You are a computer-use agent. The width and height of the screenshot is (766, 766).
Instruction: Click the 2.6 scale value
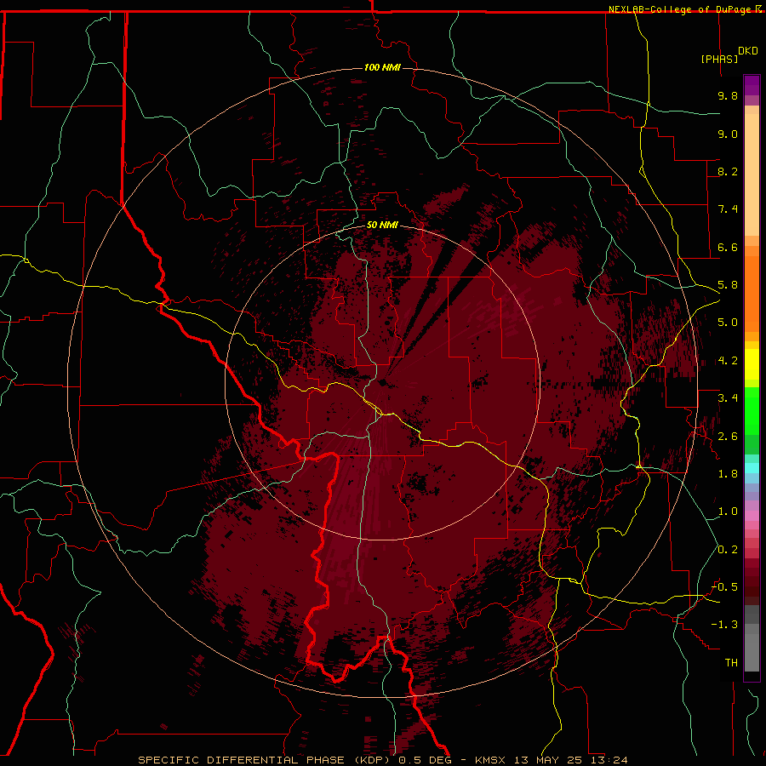728,437
